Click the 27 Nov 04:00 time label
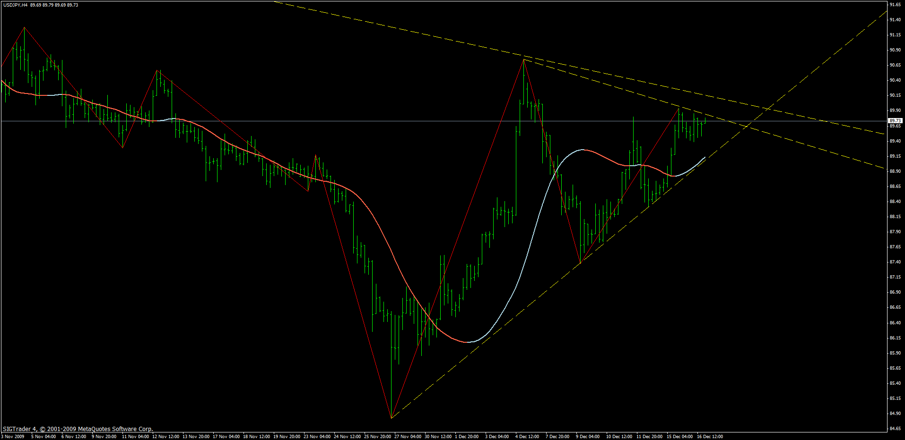The width and height of the screenshot is (905, 440). click(x=408, y=436)
